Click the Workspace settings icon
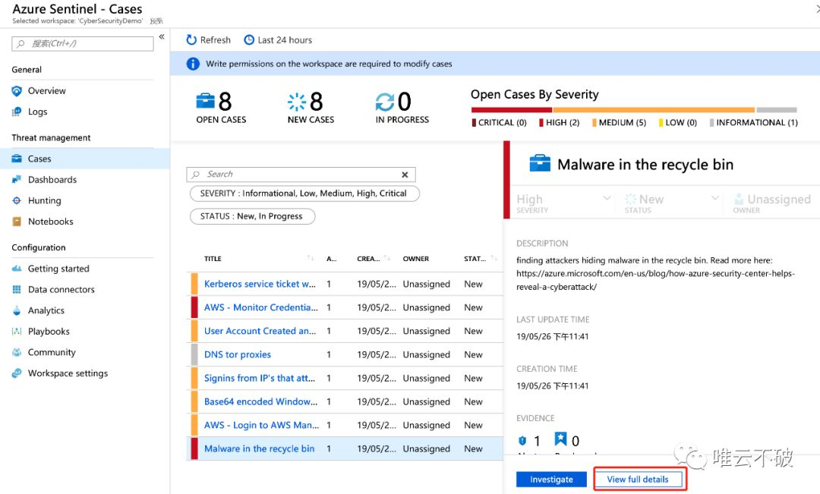 point(17,373)
